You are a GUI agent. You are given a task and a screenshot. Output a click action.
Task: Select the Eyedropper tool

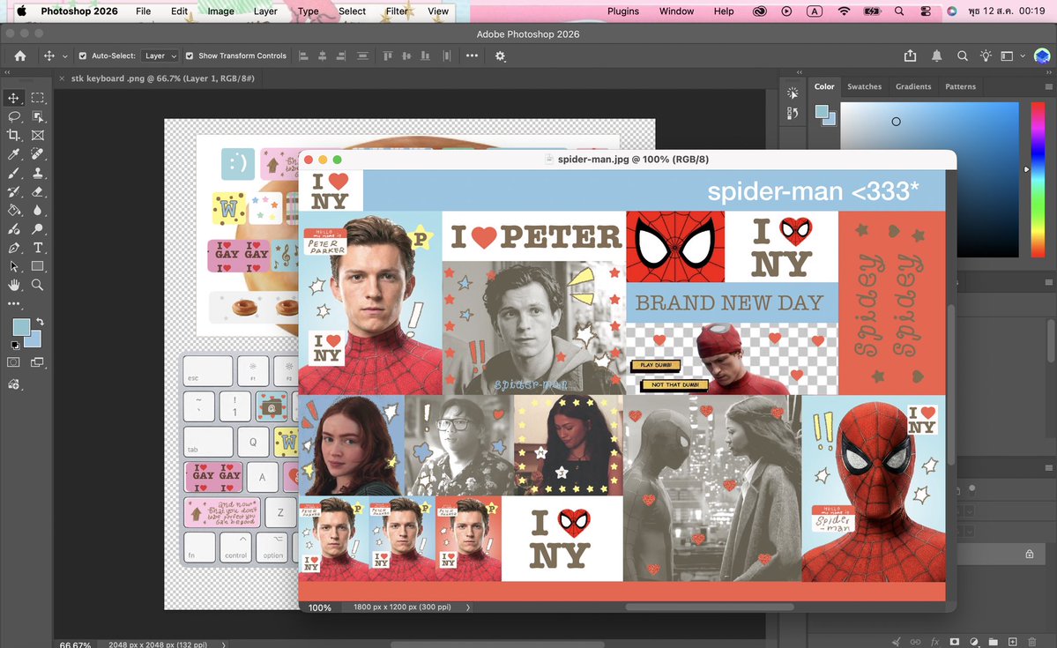(x=13, y=154)
